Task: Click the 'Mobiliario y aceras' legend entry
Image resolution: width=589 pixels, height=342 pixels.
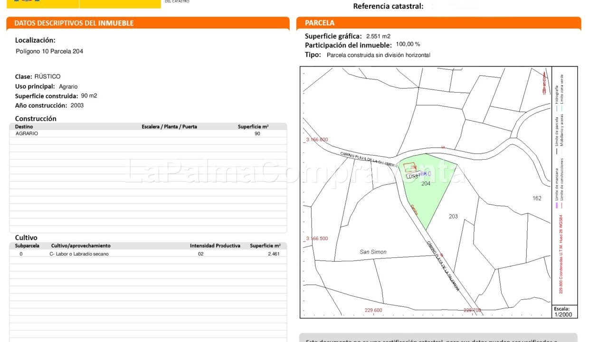Action: pos(562,133)
